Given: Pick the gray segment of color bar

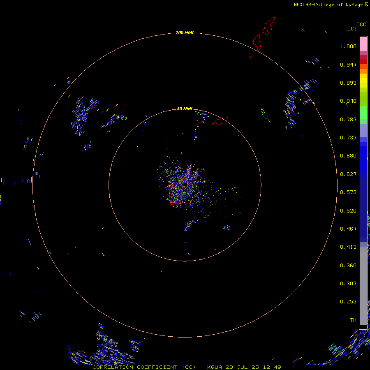Looking at the screenshot, I should click(363, 288).
